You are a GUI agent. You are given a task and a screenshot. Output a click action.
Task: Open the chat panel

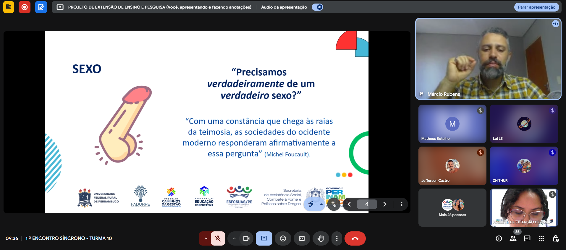coord(527,238)
